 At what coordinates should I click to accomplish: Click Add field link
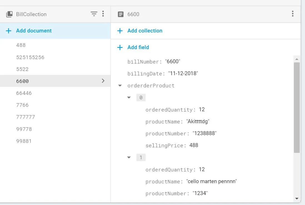(x=138, y=47)
